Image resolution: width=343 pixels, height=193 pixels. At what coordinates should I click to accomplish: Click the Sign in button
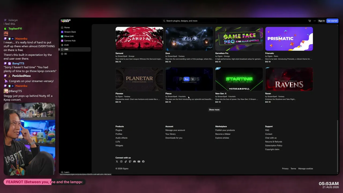point(322,21)
